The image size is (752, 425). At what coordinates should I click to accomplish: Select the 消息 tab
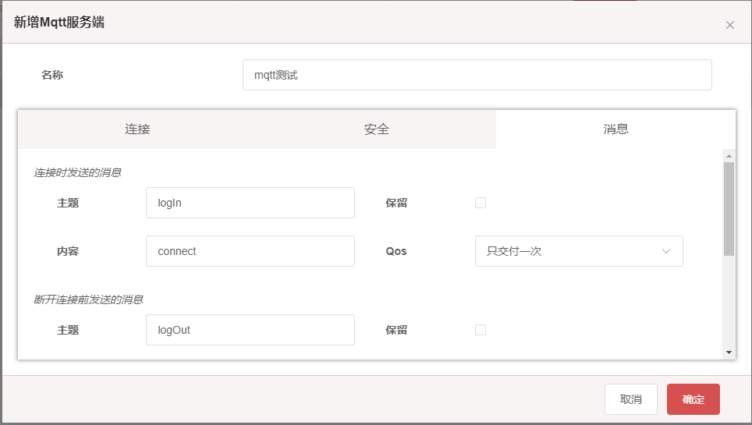pos(615,129)
